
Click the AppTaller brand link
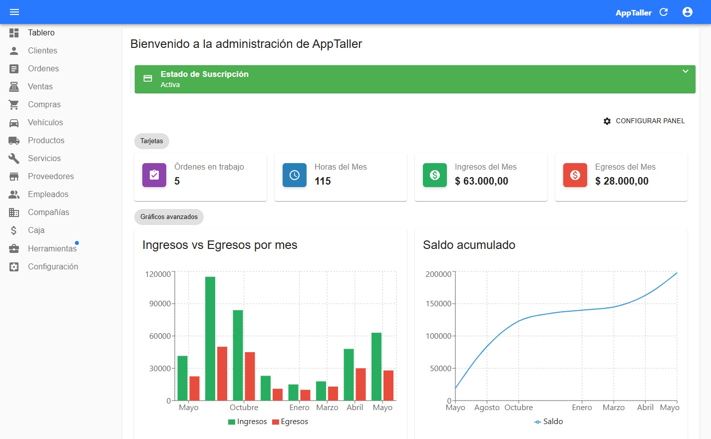(x=634, y=12)
